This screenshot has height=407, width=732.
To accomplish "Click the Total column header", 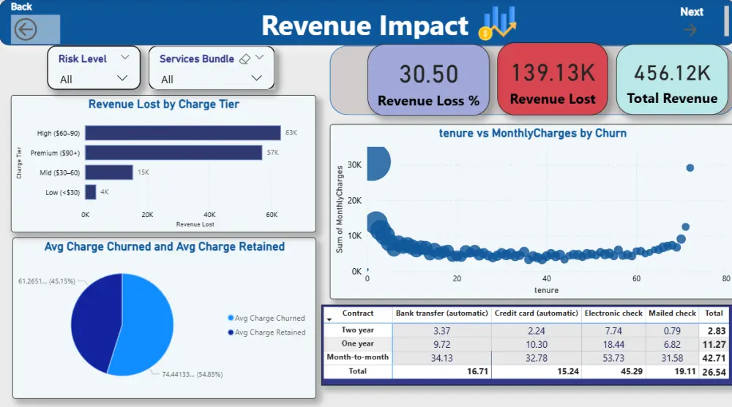I will (x=714, y=313).
